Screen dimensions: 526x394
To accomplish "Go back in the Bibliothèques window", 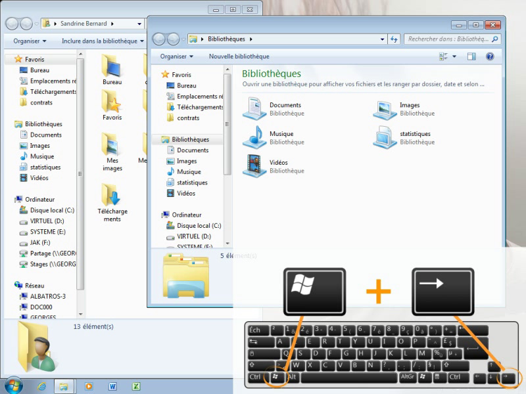I will 159,39.
